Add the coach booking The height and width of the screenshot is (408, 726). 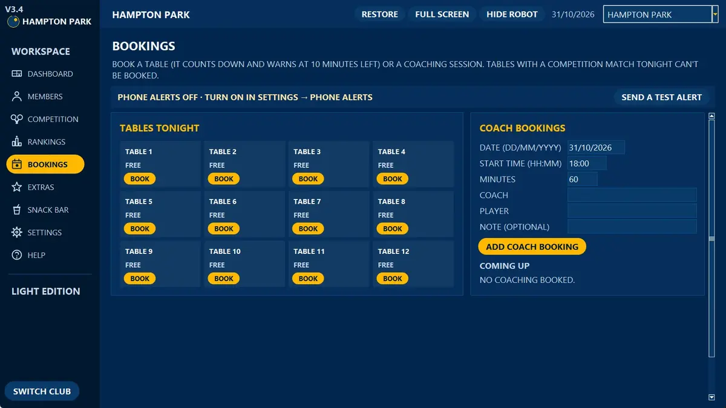[532, 247]
